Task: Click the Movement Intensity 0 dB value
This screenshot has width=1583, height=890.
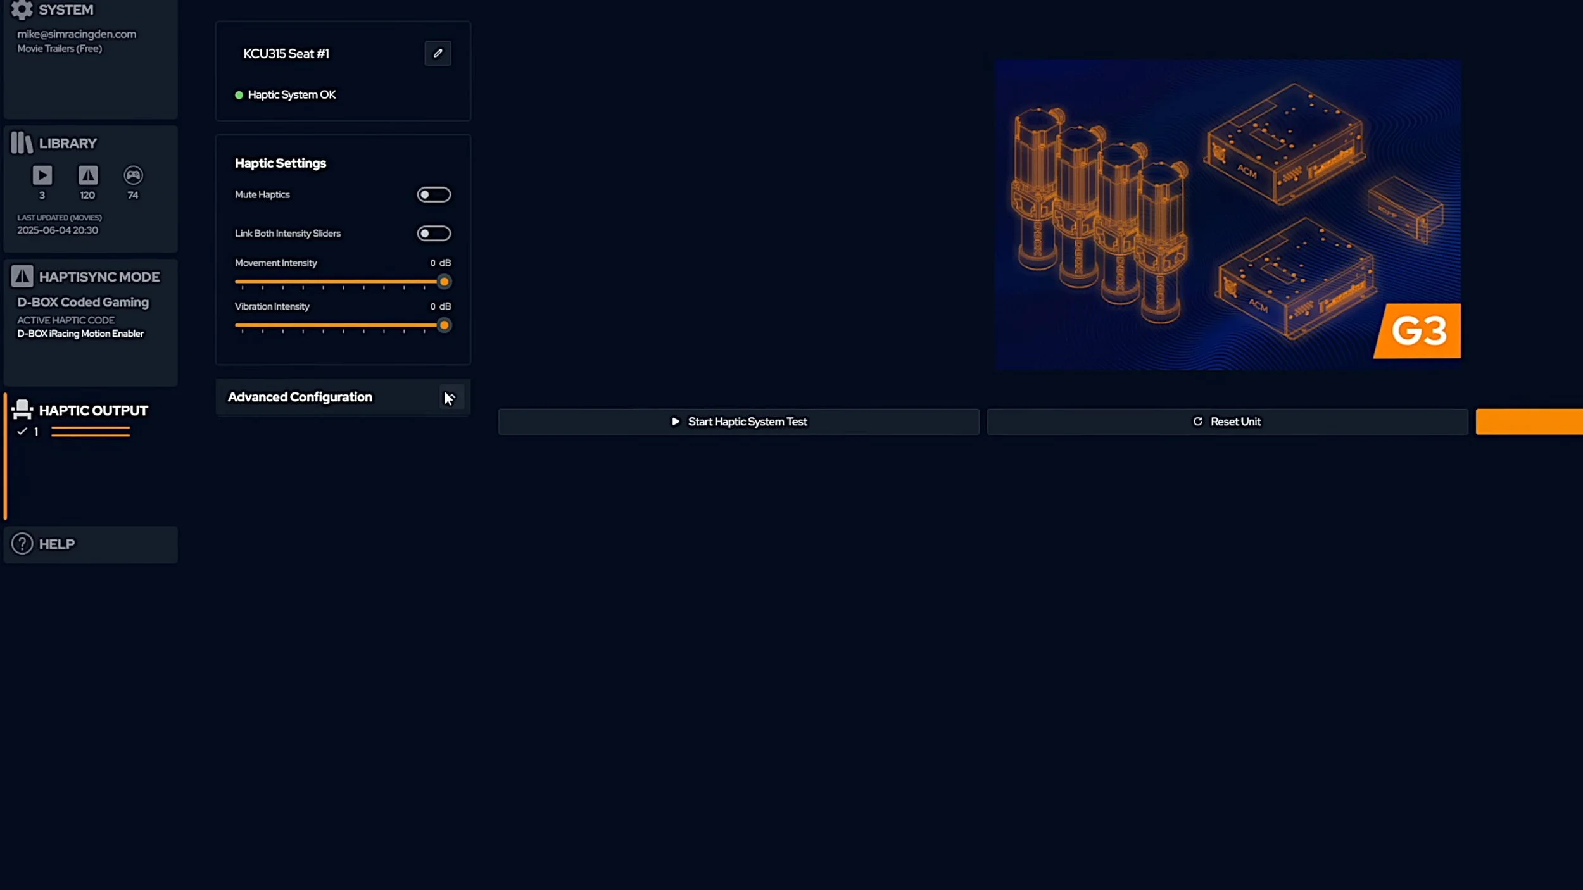Action: [441, 263]
